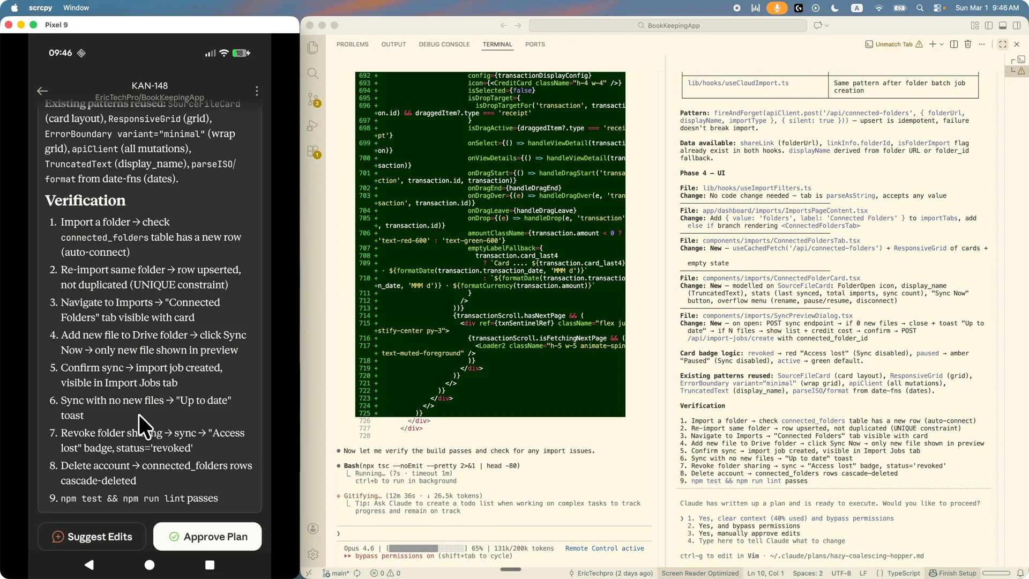The height and width of the screenshot is (579, 1029).
Task: Go forward with the VS Code navigation arrow
Action: [x=518, y=25]
